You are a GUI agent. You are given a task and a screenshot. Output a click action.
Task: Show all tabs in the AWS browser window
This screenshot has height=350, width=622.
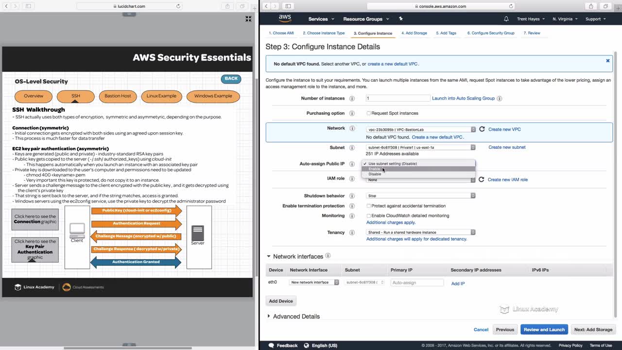tap(605, 6)
